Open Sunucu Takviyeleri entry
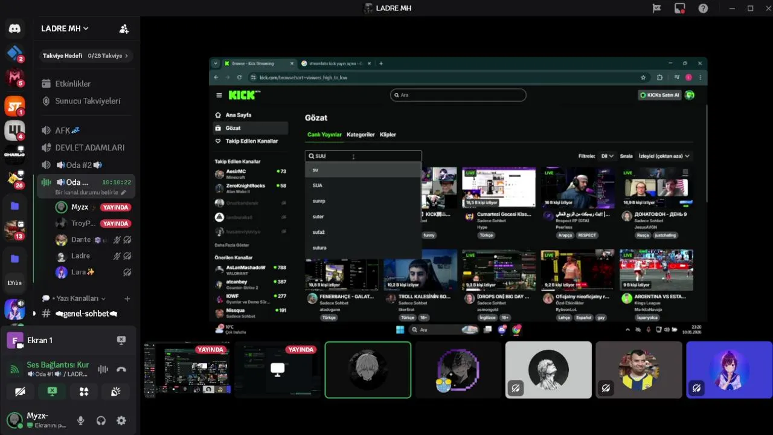Image resolution: width=773 pixels, height=435 pixels. tap(88, 101)
